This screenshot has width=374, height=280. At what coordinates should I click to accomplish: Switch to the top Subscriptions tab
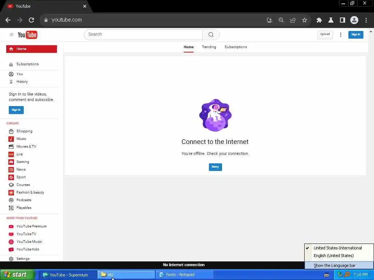pos(236,47)
